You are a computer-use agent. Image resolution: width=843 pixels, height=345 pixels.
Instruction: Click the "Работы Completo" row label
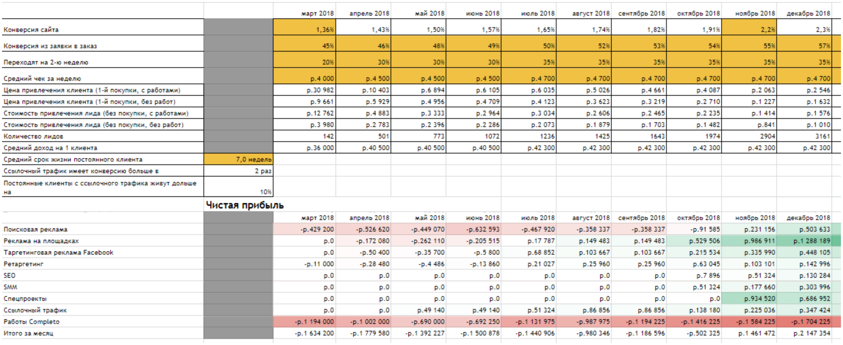pos(31,322)
